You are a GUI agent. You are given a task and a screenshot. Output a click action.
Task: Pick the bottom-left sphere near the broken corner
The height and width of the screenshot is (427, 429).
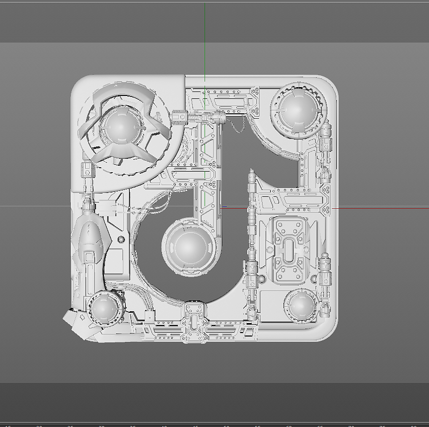pyautogui.click(x=104, y=308)
